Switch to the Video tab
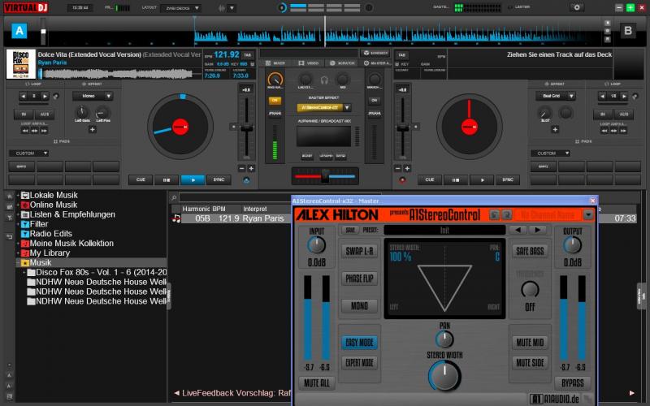Screen dimensions: 650x406 point(309,63)
